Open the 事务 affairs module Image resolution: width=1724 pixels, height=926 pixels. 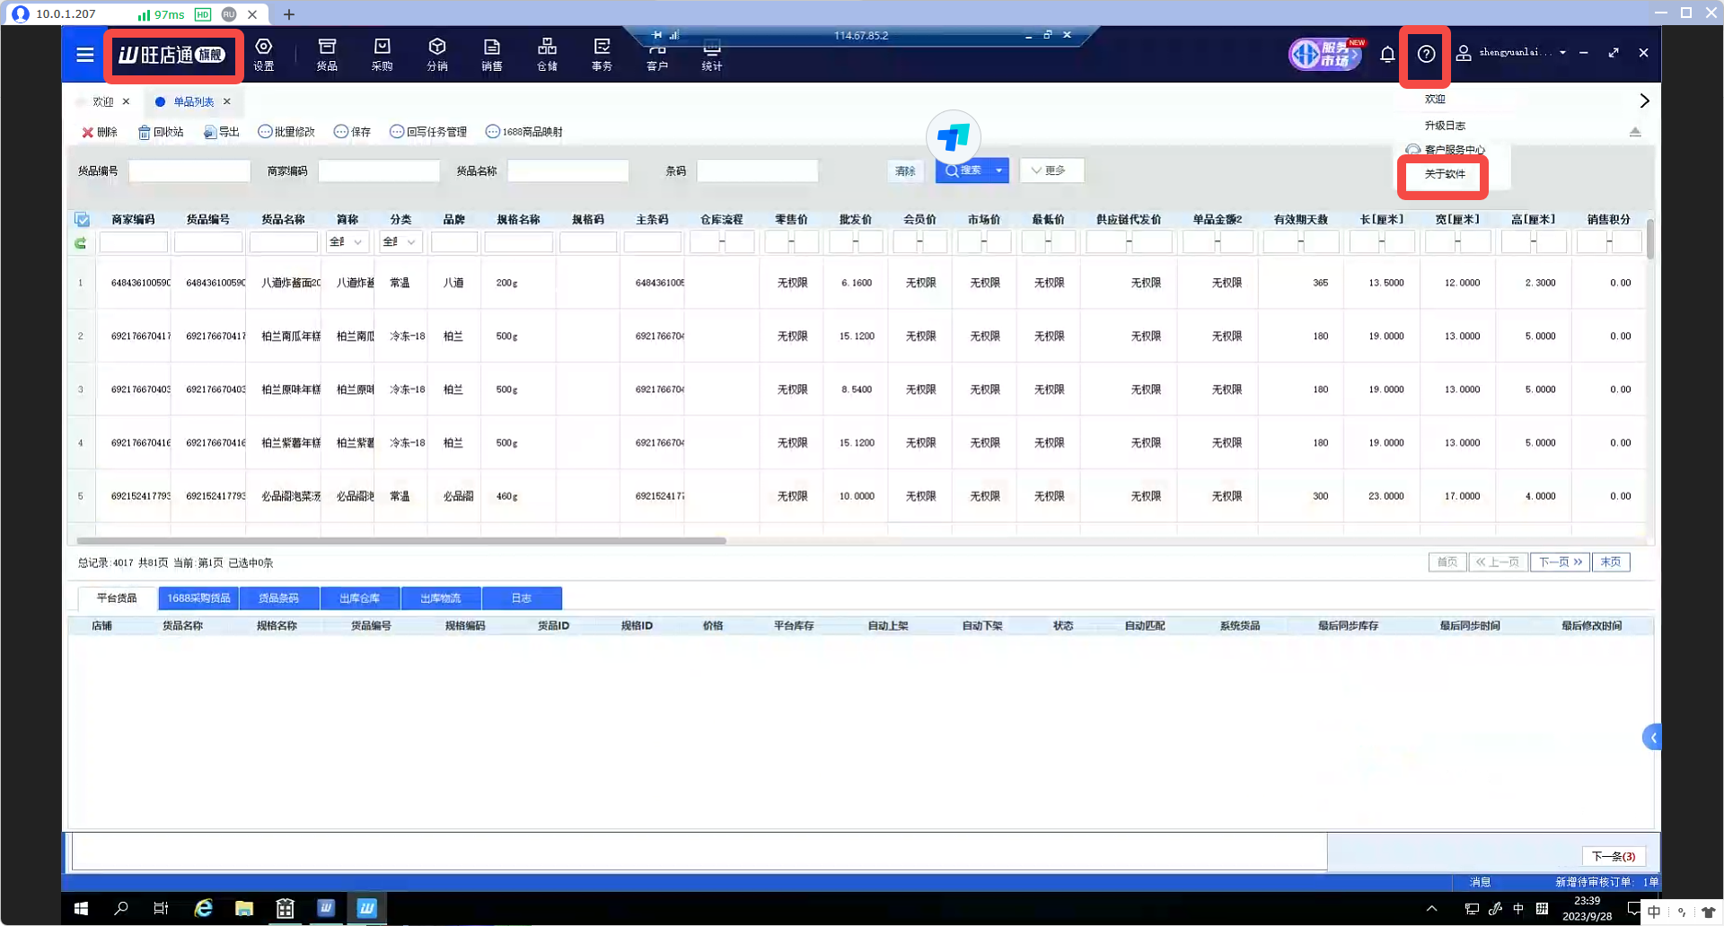click(x=602, y=54)
